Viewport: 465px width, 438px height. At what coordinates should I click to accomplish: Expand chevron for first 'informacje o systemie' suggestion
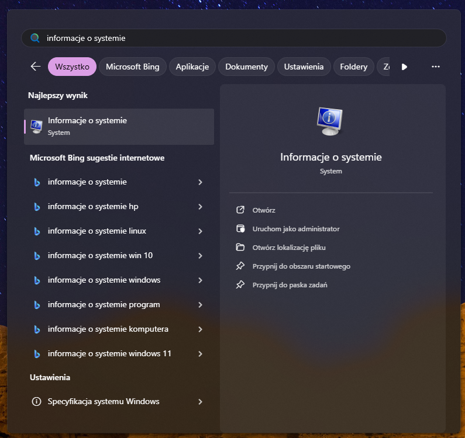coord(200,182)
